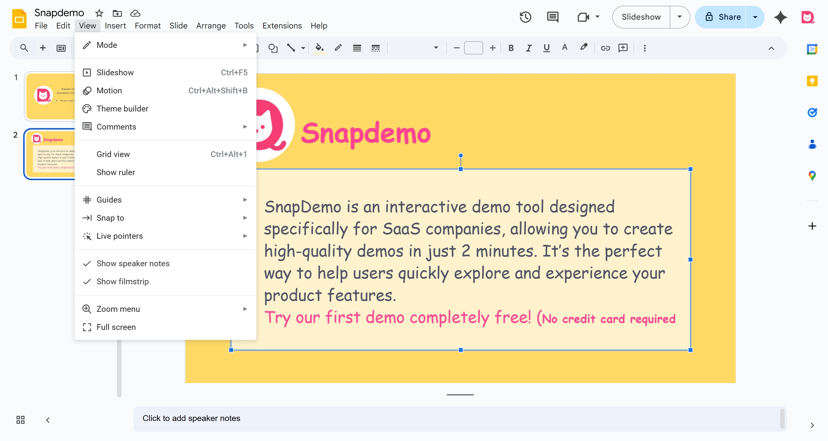Apply underline formatting

coord(546,48)
